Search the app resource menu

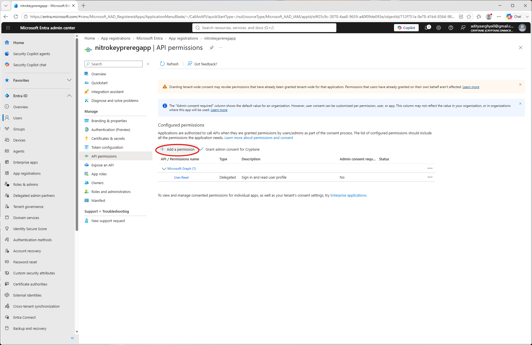point(114,64)
